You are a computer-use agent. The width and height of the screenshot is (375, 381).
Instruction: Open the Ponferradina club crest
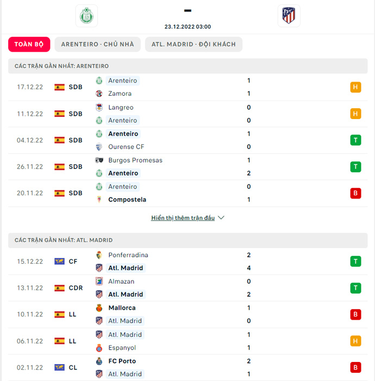99,255
